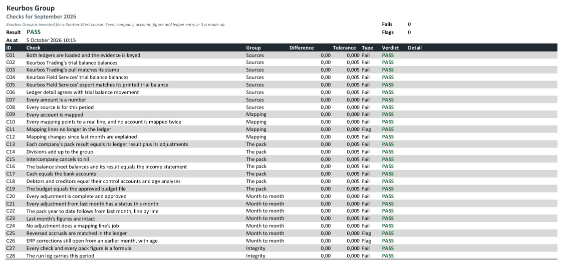Select 'Every adjustment from last month has a status this month'
Viewport: 566px width, 265px height.
pyautogui.click(x=92, y=203)
